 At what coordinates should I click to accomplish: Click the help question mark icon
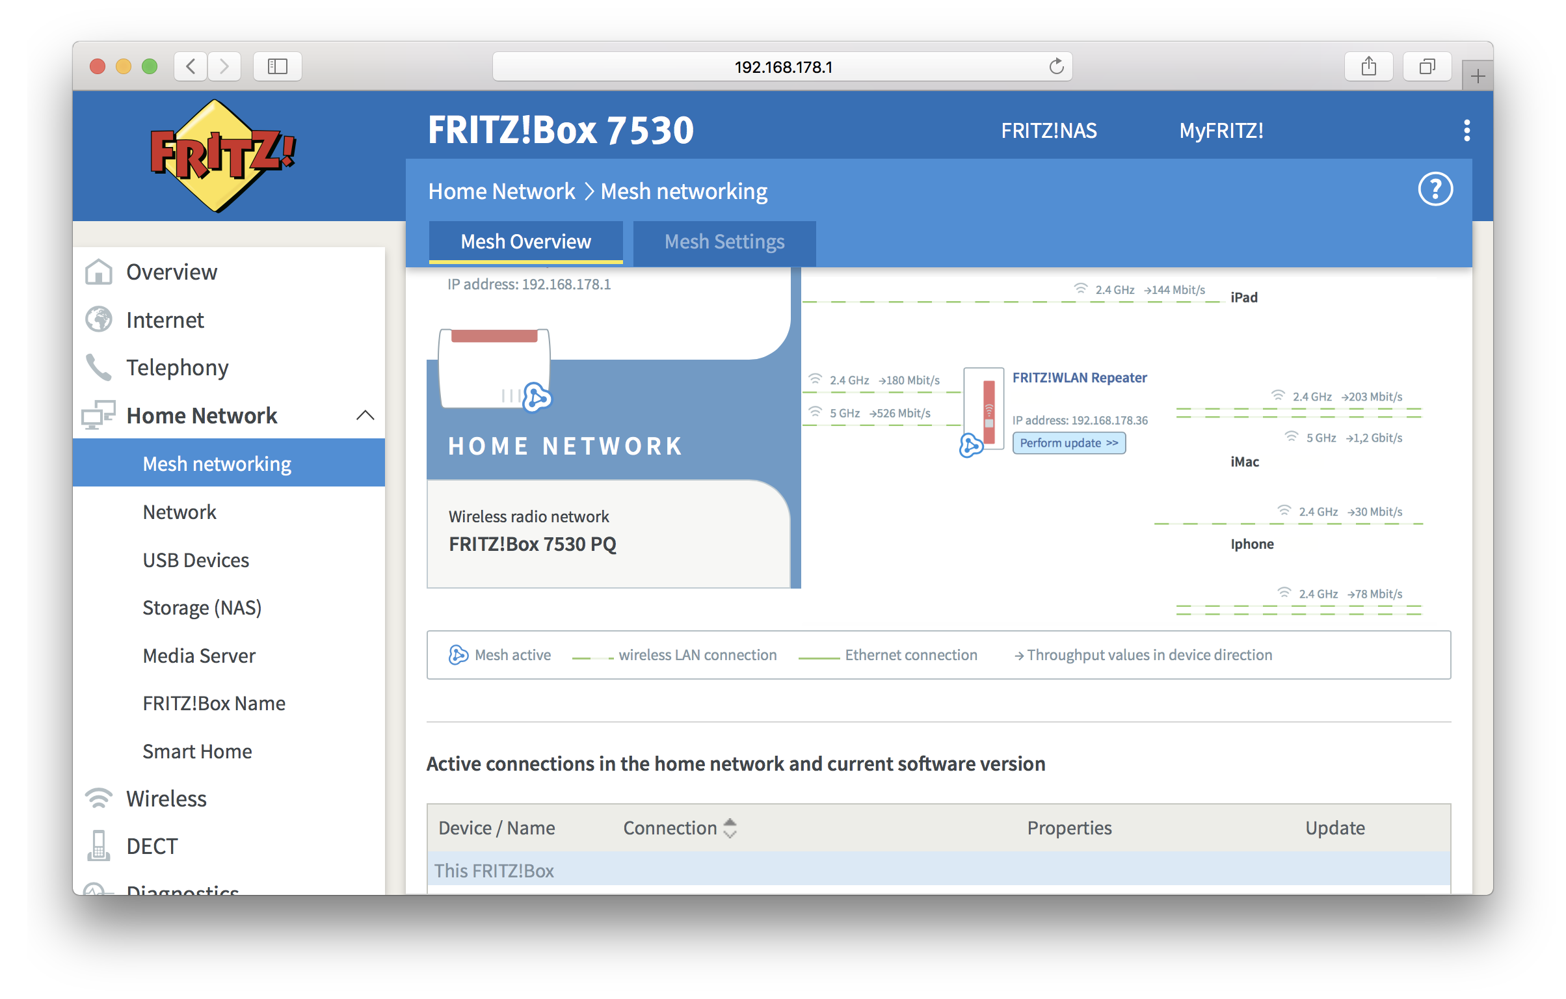click(1433, 191)
